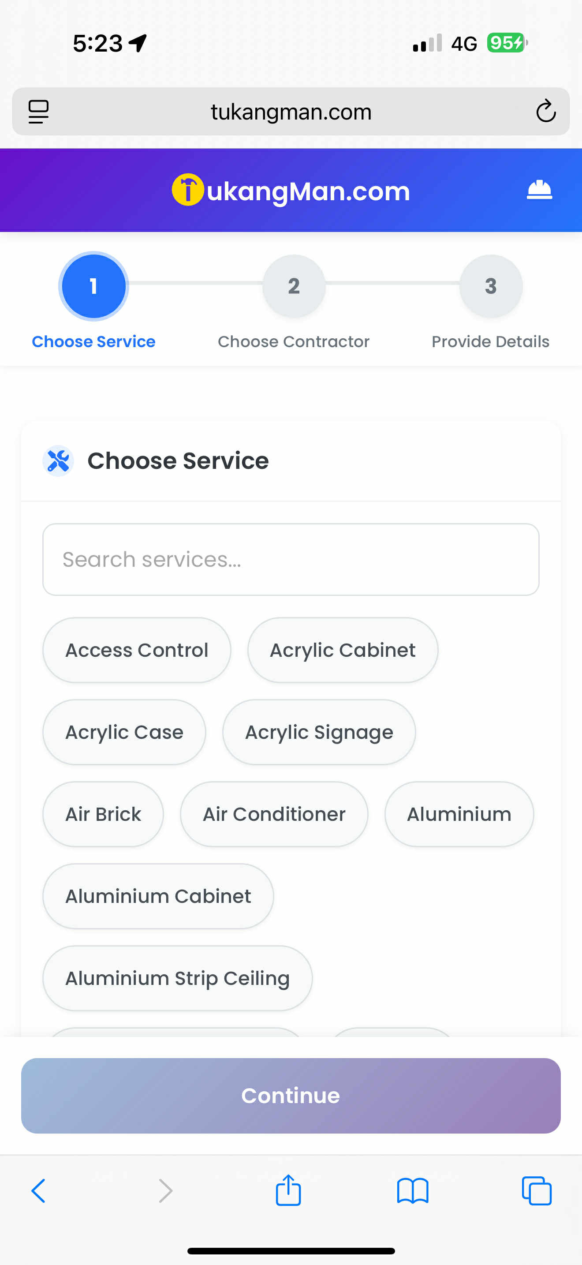Screen dimensions: 582x1265
Task: Open Safari bookmarks
Action: tap(412, 1190)
